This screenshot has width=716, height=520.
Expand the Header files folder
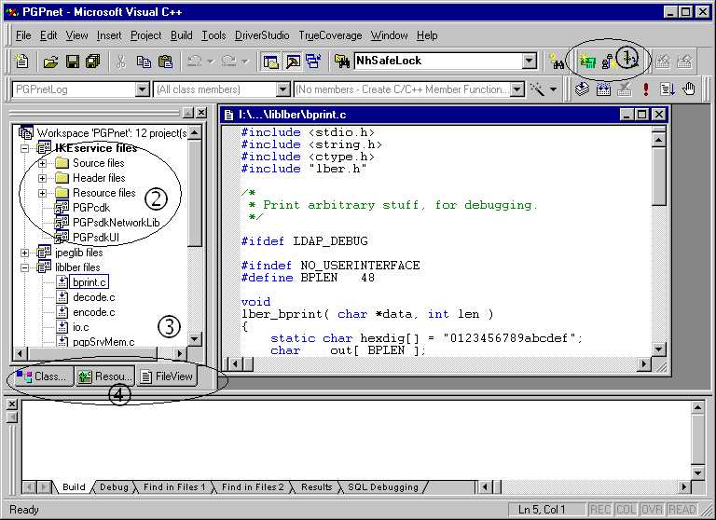(x=42, y=178)
